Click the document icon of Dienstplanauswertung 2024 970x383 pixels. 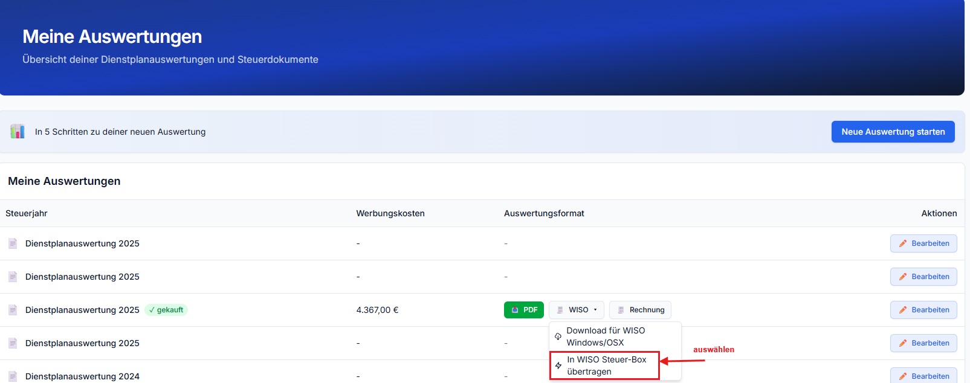pos(13,376)
